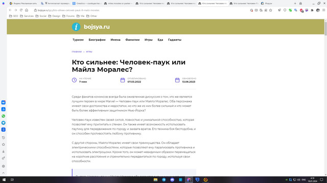Bookmark this page with the star icon
This screenshot has height=183, width=327.
[x=271, y=10]
